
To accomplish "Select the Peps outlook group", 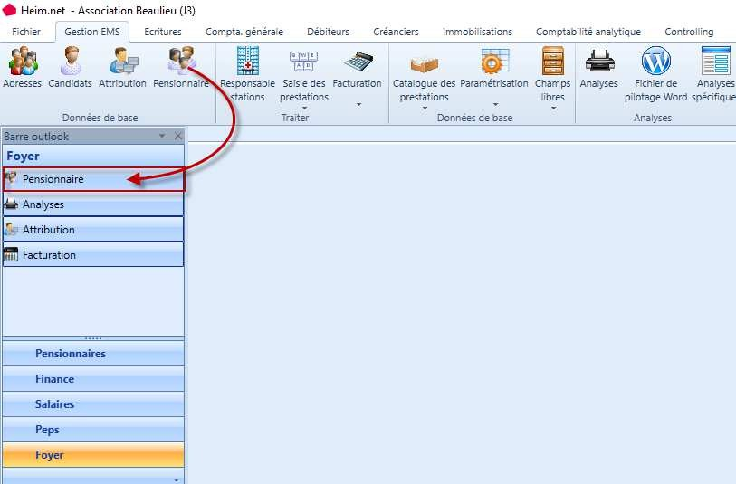I will [x=93, y=430].
